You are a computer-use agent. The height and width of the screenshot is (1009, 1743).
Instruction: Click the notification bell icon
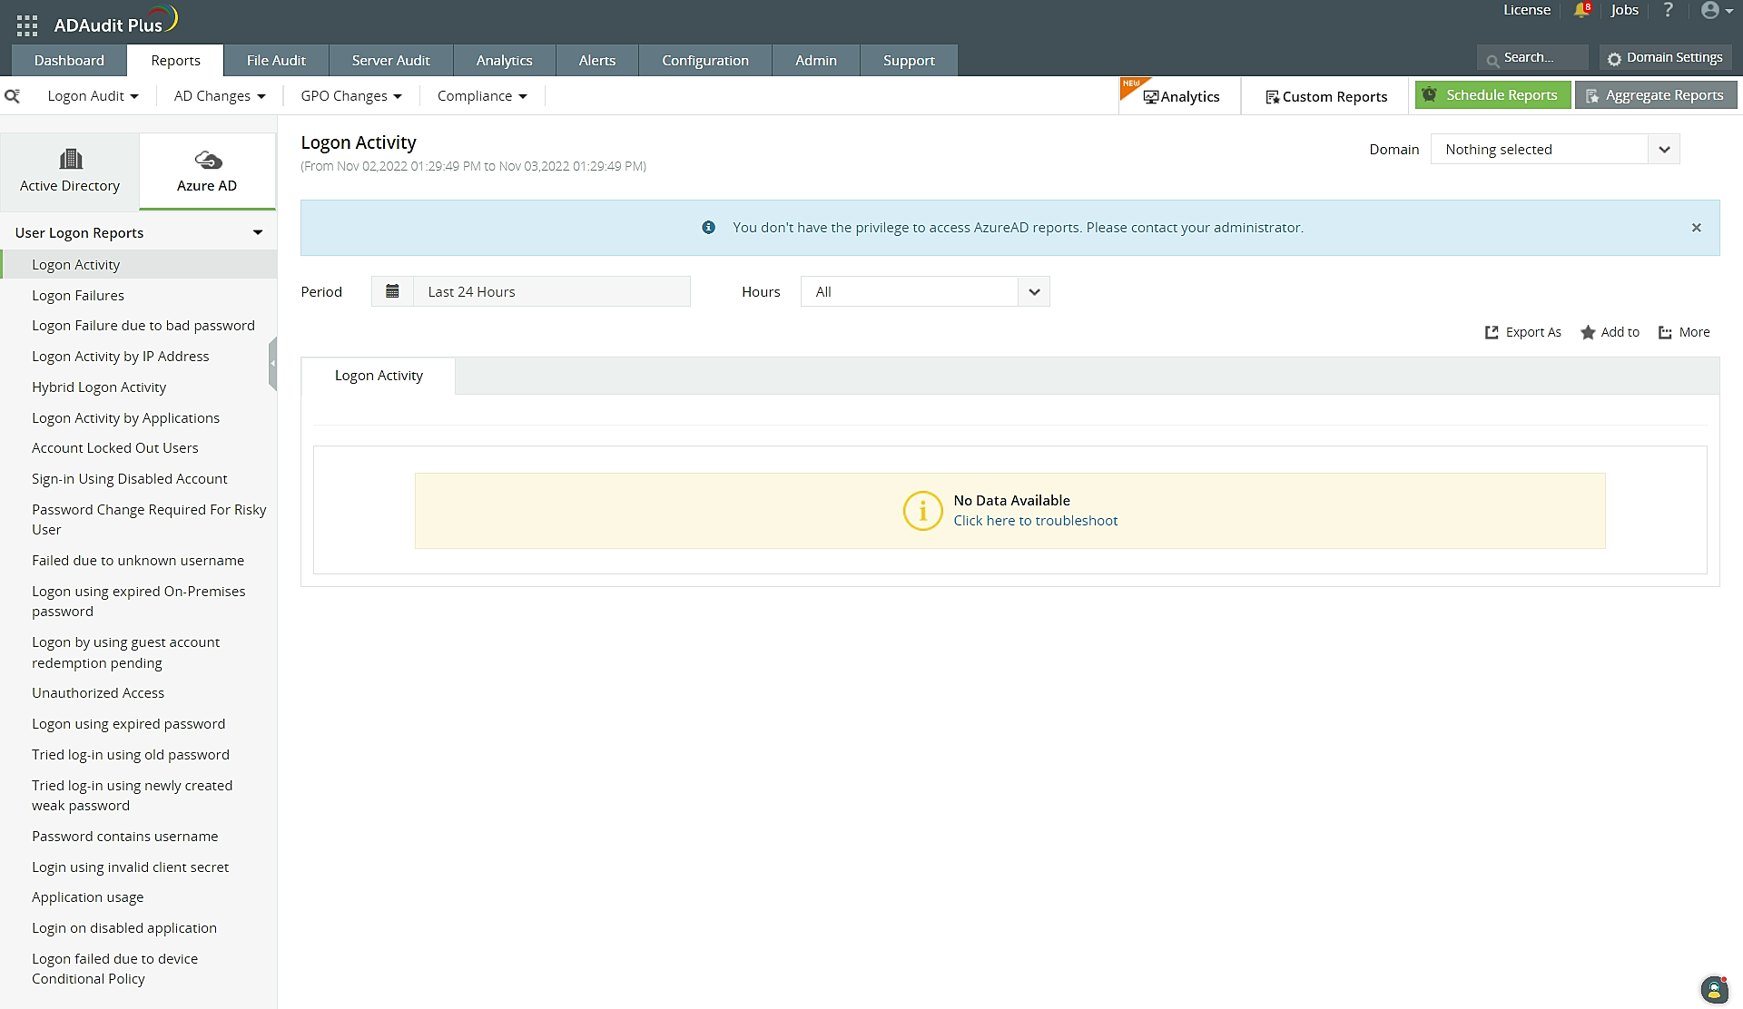[x=1581, y=10]
